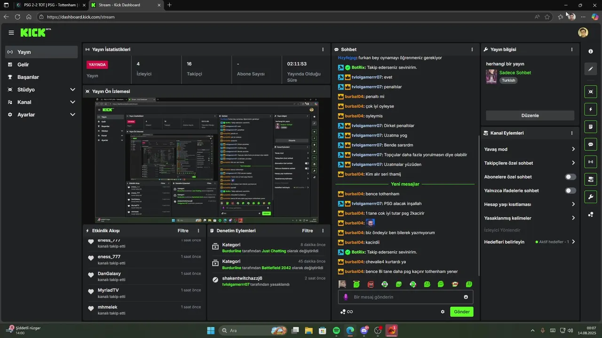Click the Bir mesaj gönderin input
Viewport: 602px width, 338px height.
[x=405, y=297]
